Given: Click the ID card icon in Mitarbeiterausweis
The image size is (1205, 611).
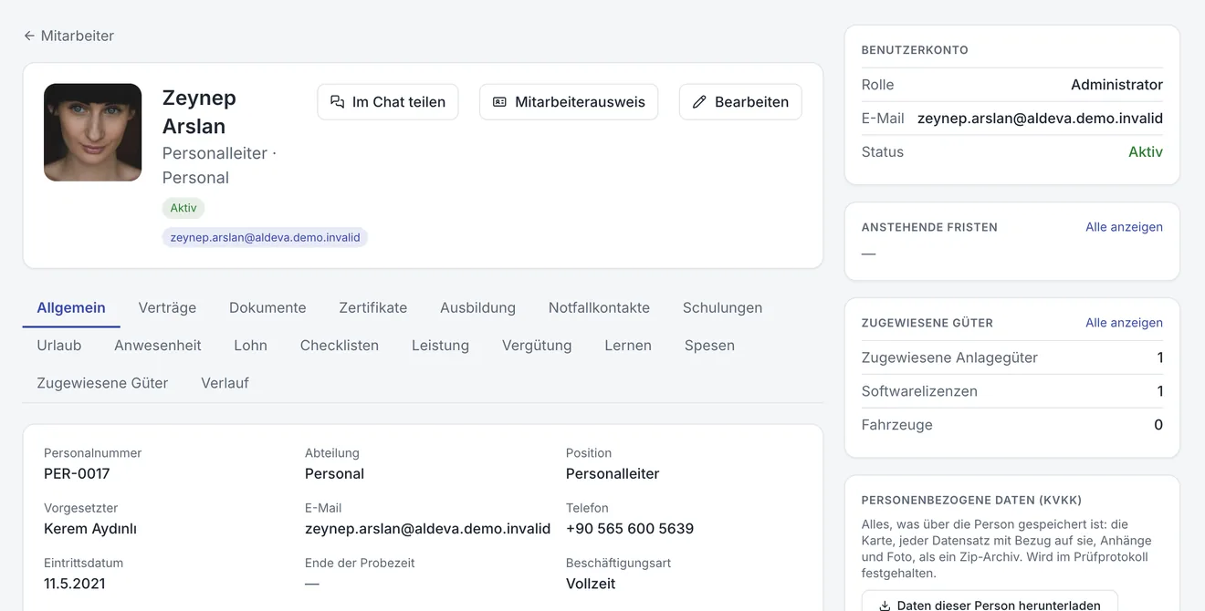Looking at the screenshot, I should (x=499, y=102).
